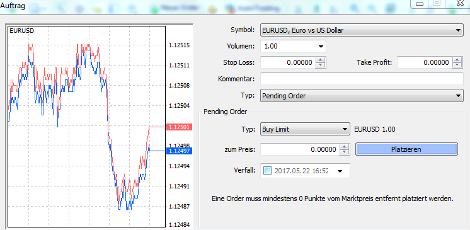Image resolution: width=470 pixels, height=230 pixels.
Task: Open the Typ dropdown showing Pending Order
Action: point(362,96)
